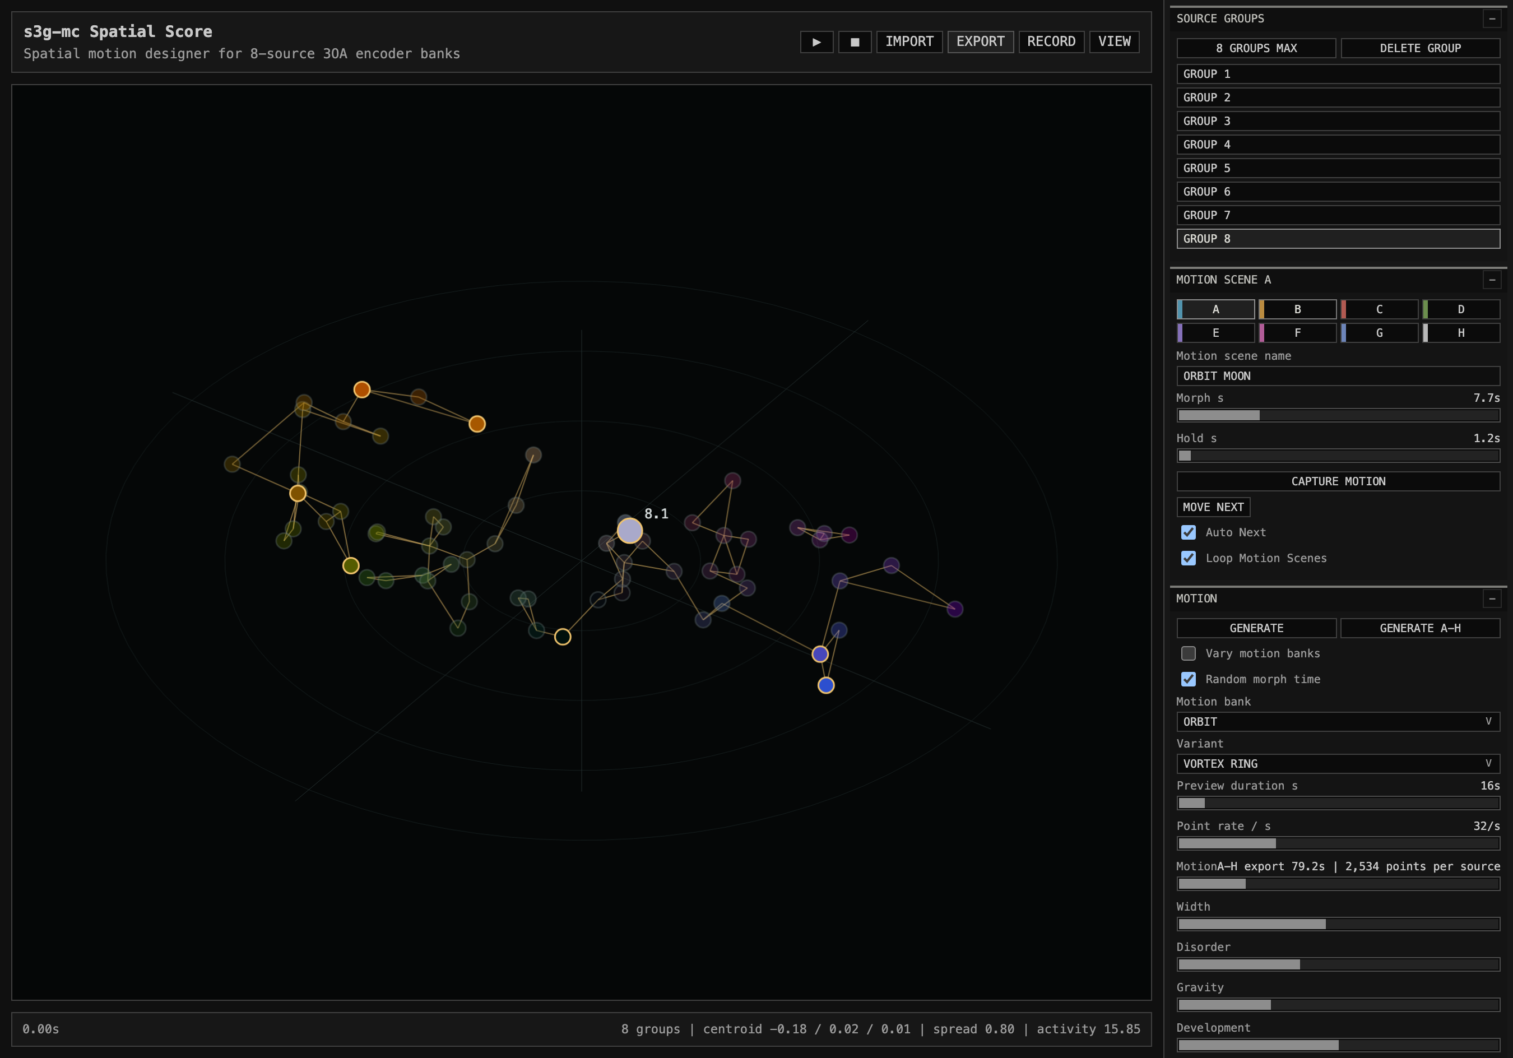Screen dimensions: 1513x1058
Task: Click the GENERATE A-H button
Action: 1420,628
